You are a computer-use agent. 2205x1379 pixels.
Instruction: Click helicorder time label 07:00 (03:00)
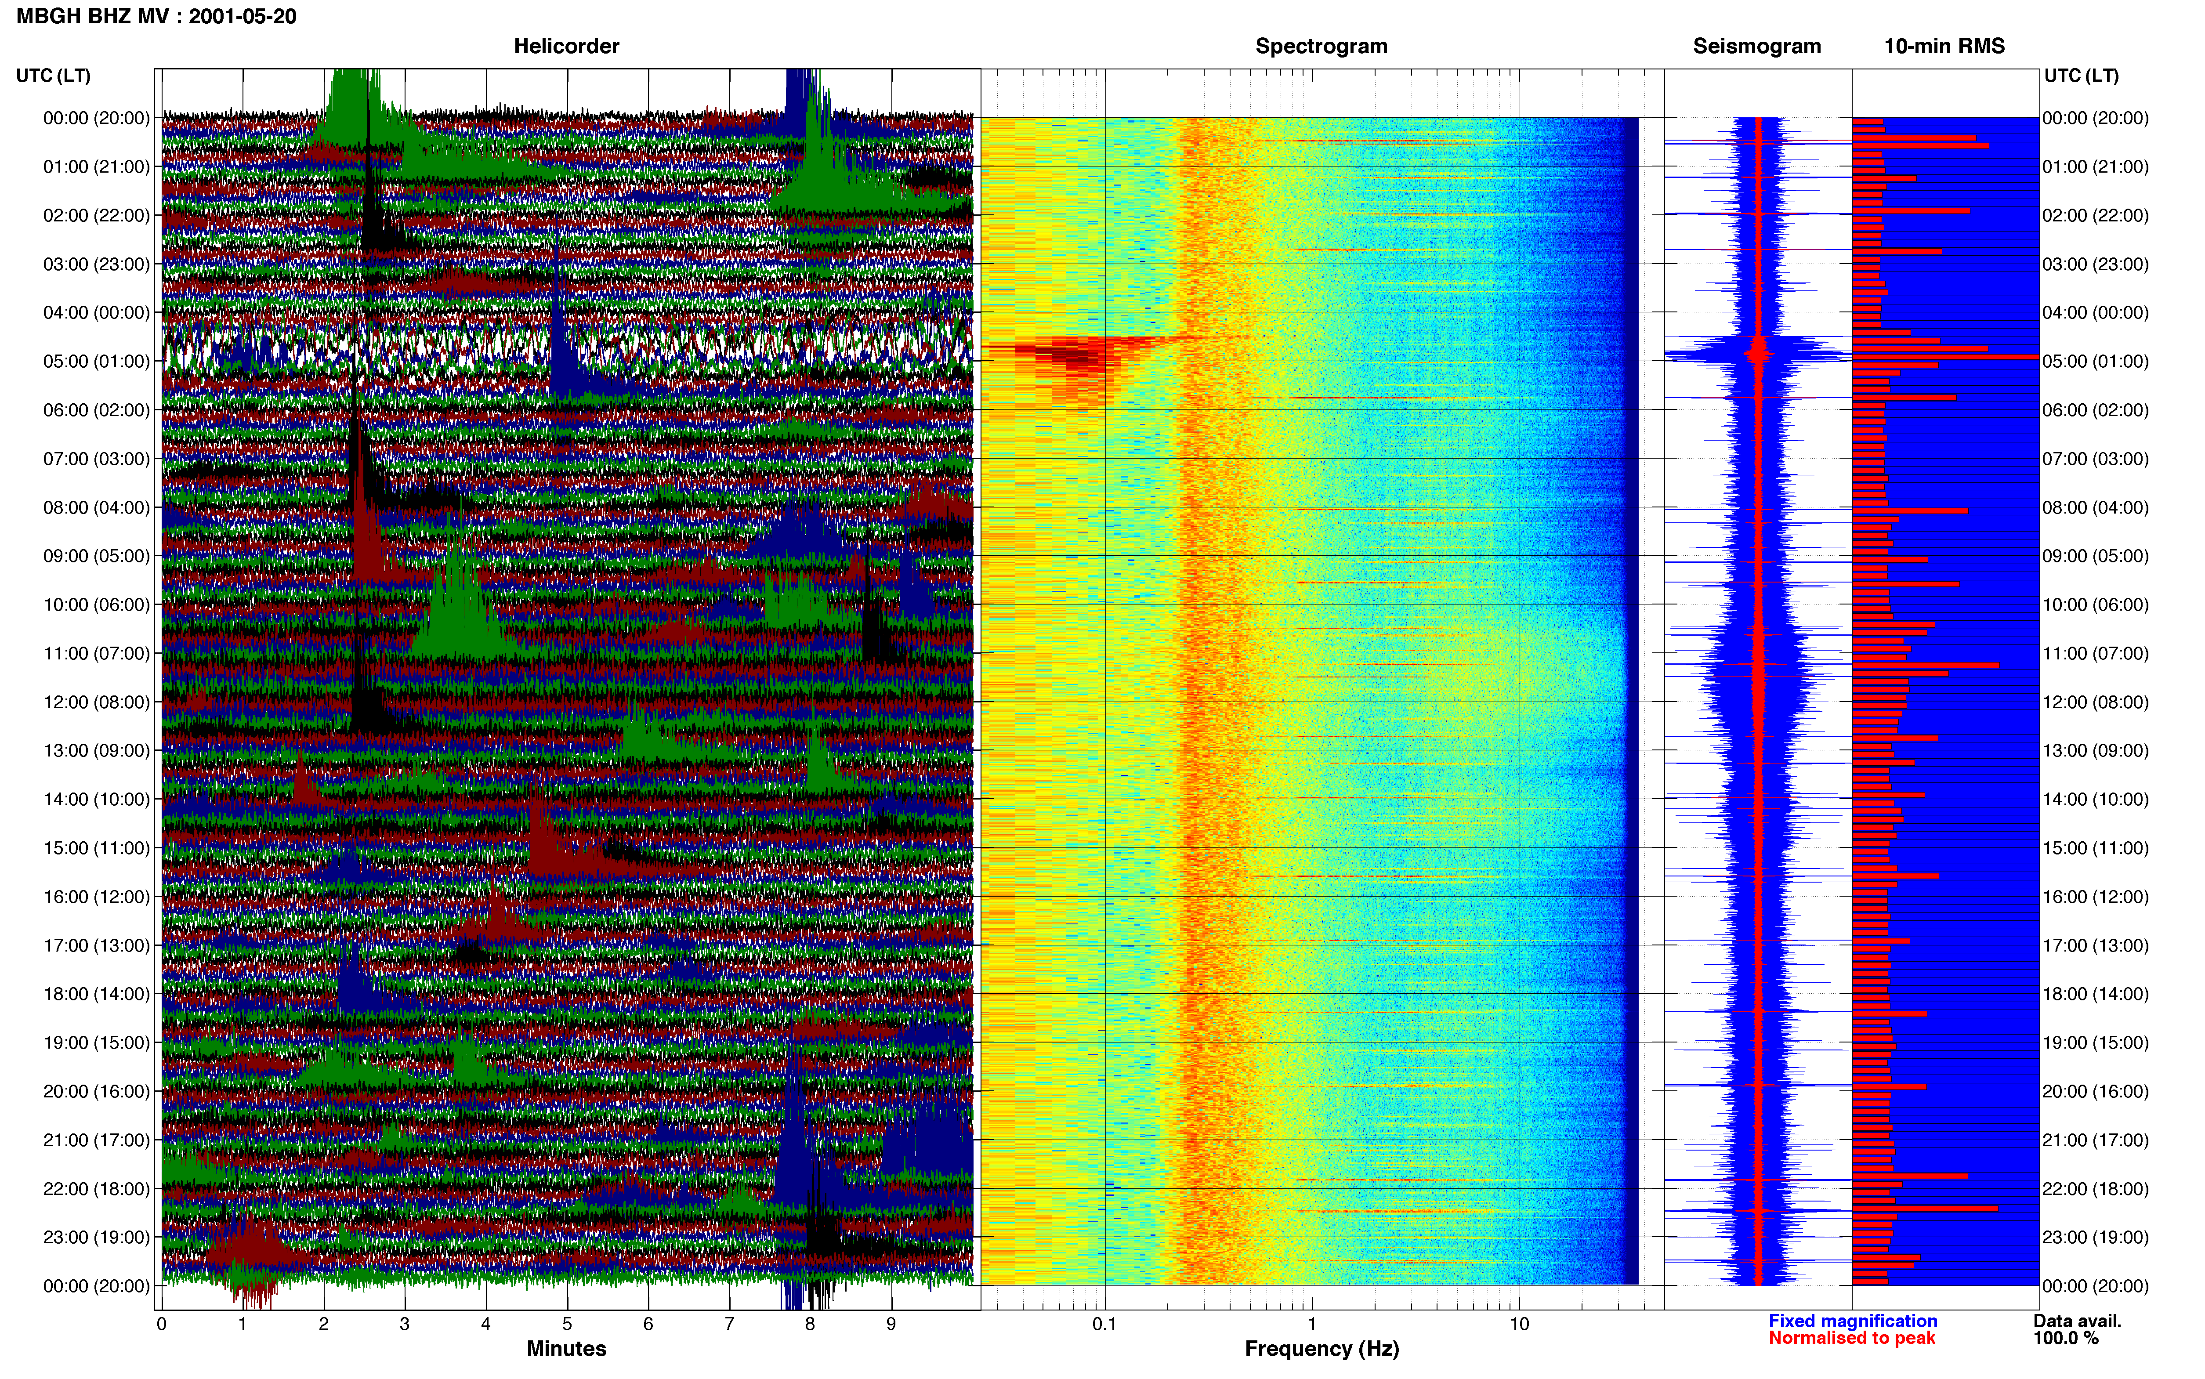97,459
